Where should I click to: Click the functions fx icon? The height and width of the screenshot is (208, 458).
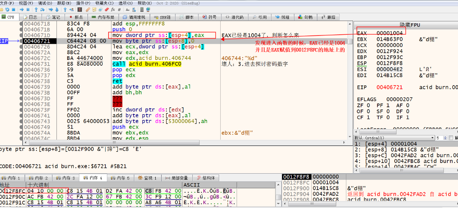click(113, 10)
